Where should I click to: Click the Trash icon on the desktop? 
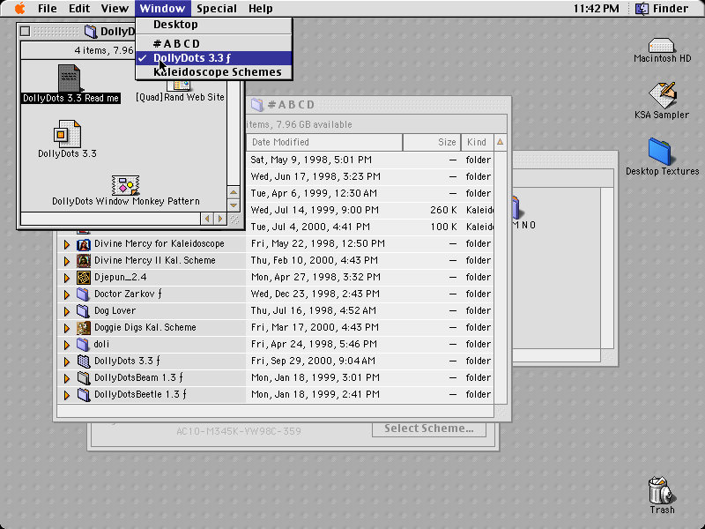[x=662, y=490]
